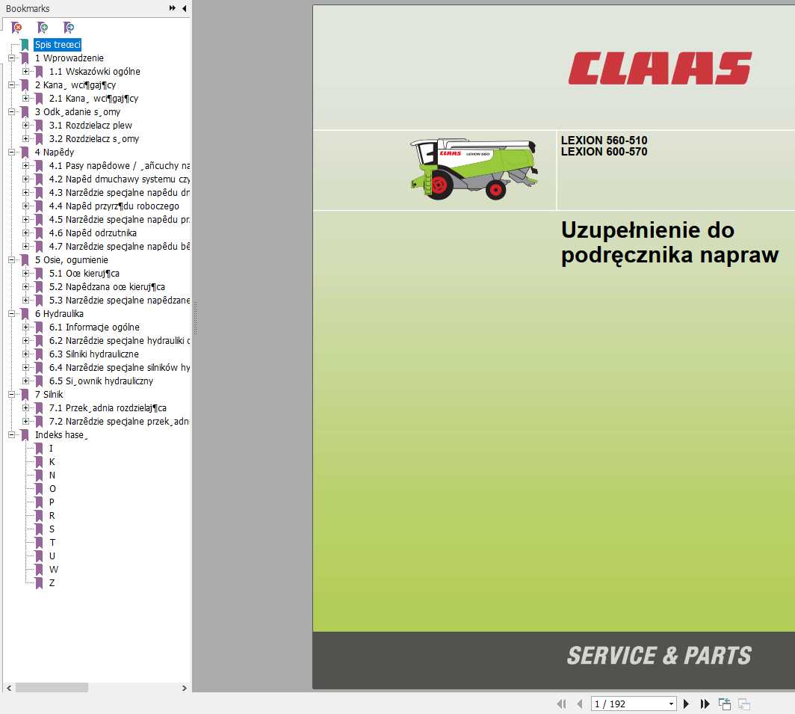
Task: Open bookmark 5 Osie, ogumienie
Action: (x=72, y=260)
